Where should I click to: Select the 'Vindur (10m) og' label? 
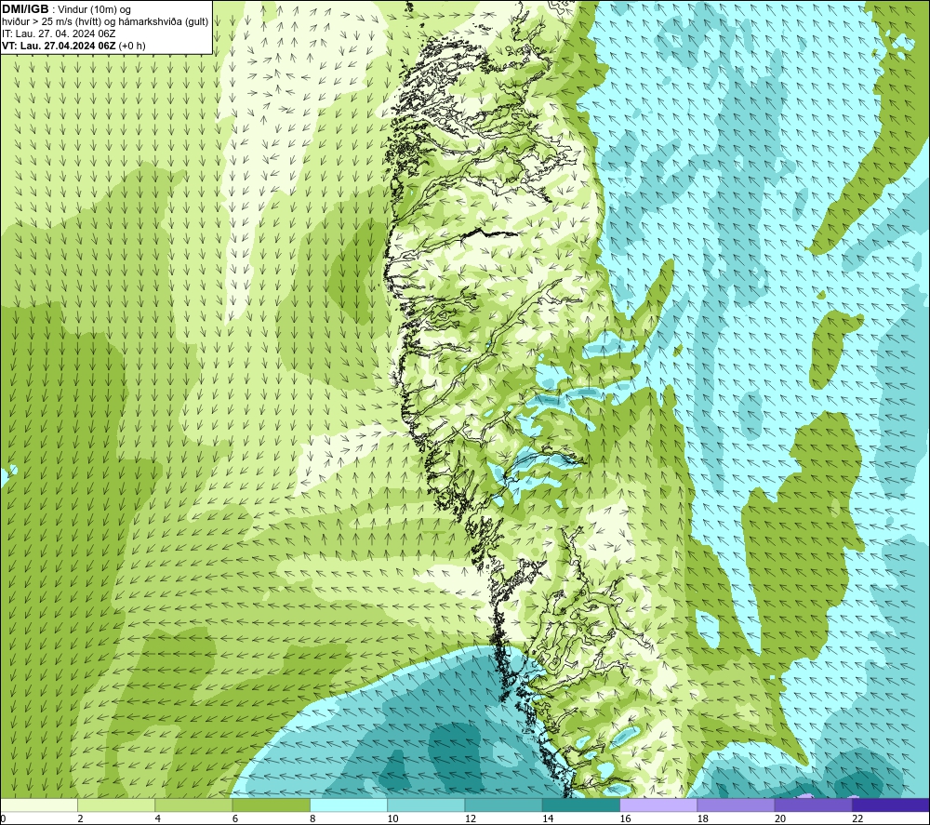[x=94, y=10]
